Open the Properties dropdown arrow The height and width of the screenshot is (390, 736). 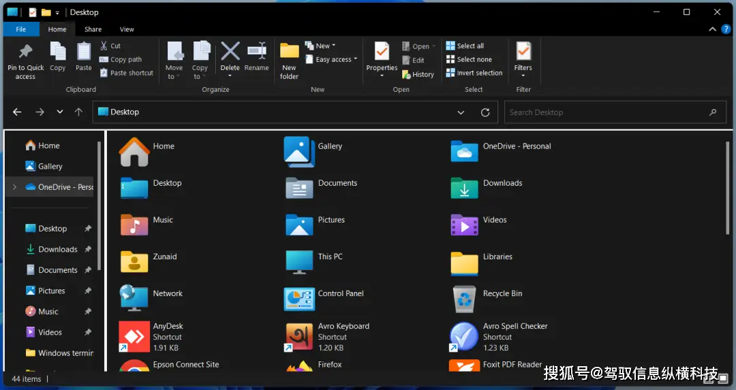point(382,76)
